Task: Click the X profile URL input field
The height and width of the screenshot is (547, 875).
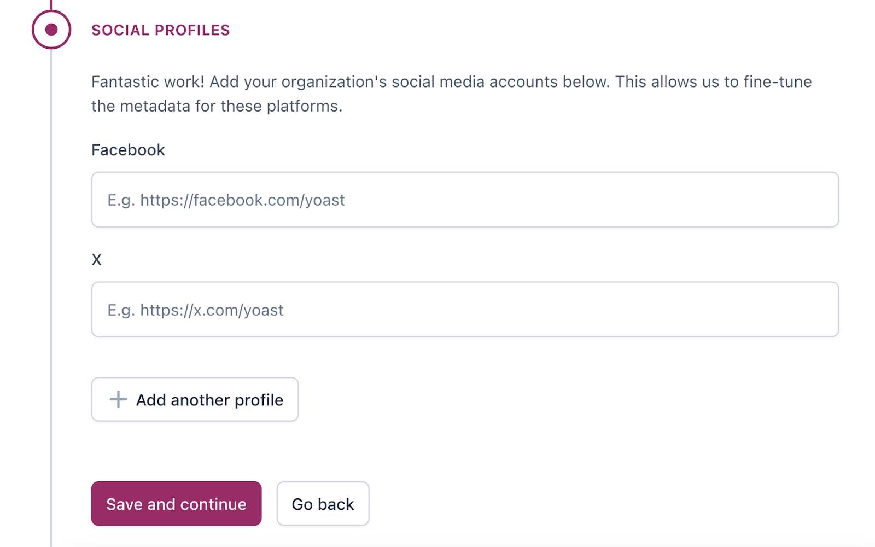Action: tap(465, 309)
